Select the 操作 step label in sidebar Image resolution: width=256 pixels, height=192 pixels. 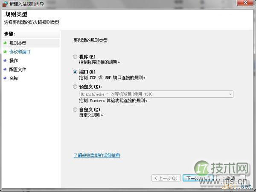point(13,61)
